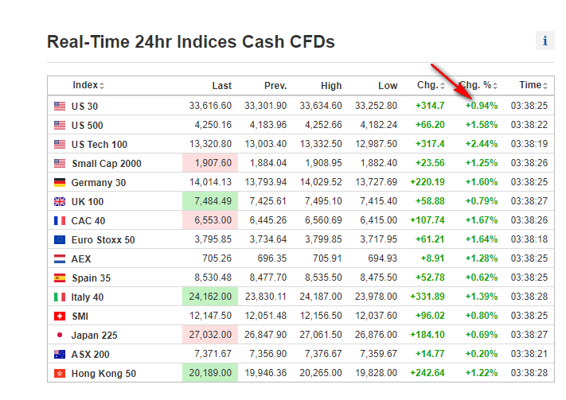Click the info icon beside the title
Image resolution: width=566 pixels, height=400 pixels.
pos(545,41)
